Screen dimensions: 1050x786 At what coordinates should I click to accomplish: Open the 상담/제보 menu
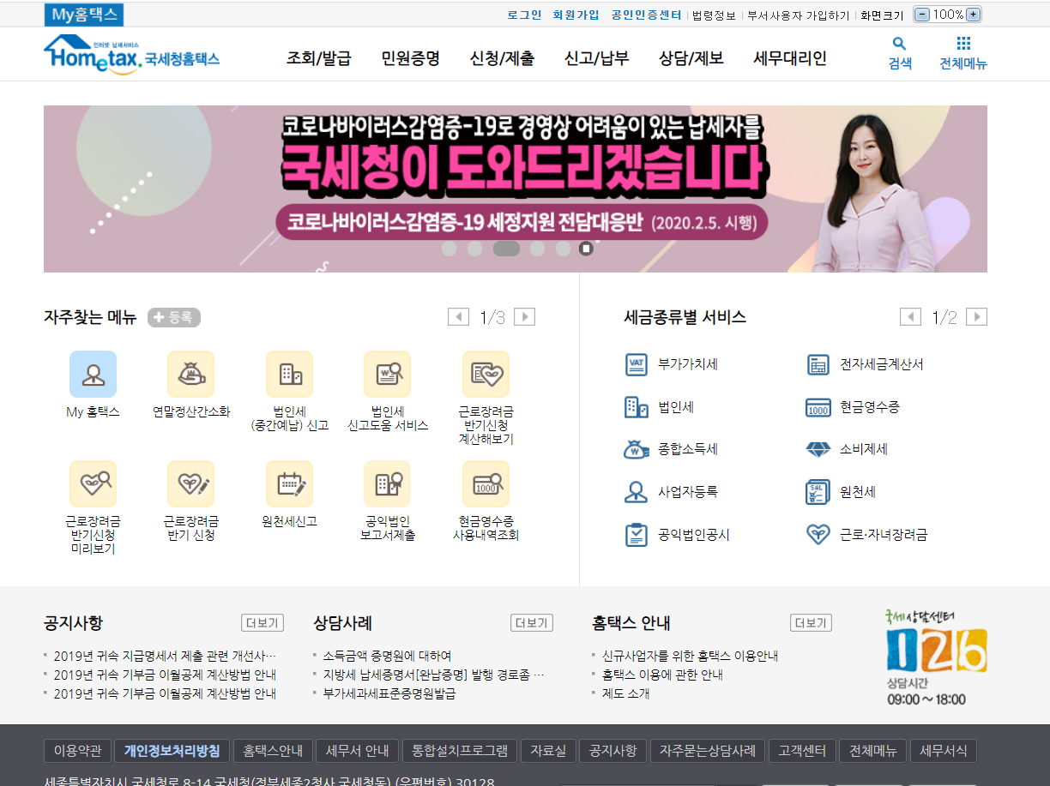[x=691, y=58]
